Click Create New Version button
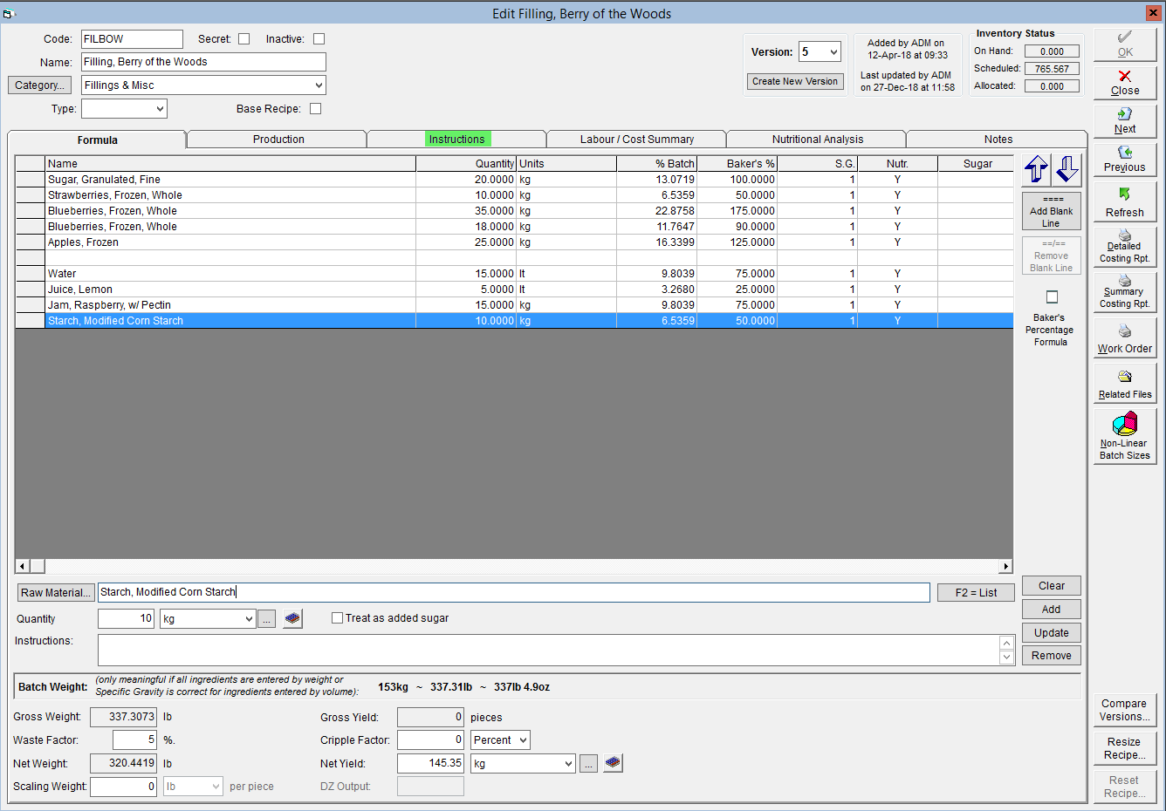Image resolution: width=1166 pixels, height=811 pixels. [795, 81]
